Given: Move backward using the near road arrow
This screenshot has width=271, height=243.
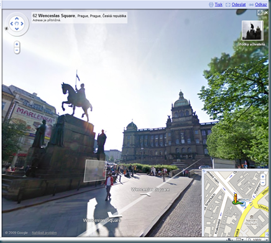Looking at the screenshot, I should coord(114,215).
